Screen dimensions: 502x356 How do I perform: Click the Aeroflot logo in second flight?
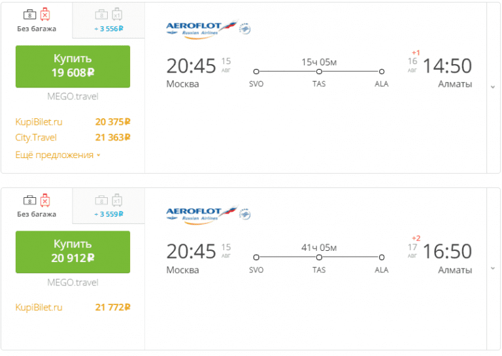[201, 213]
